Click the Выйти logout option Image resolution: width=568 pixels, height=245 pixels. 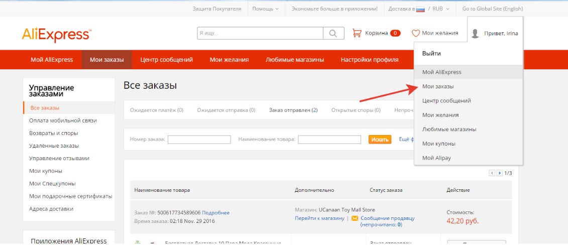coord(431,53)
